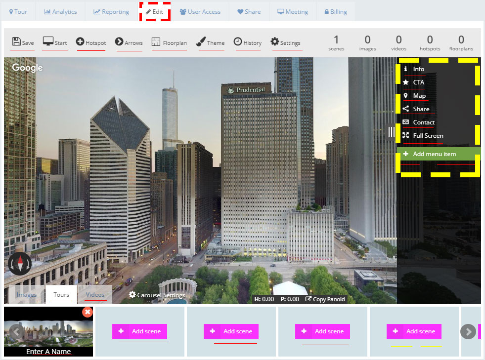
Task: Click the third Add scene button
Action: coord(322,331)
